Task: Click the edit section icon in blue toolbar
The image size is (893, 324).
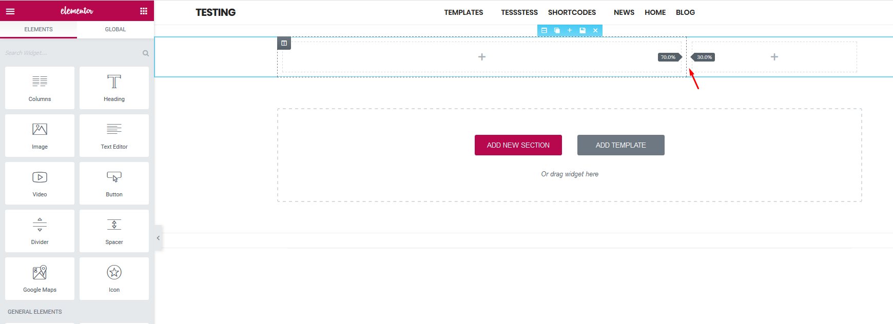Action: (x=544, y=30)
